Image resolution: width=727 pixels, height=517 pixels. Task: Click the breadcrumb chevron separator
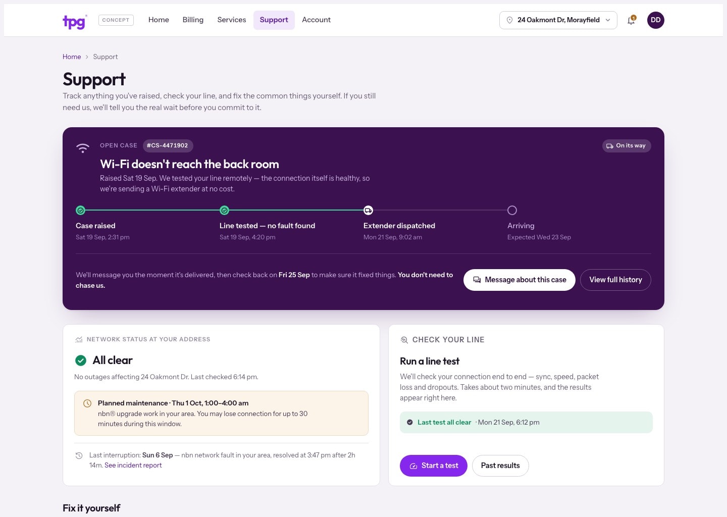tap(87, 57)
